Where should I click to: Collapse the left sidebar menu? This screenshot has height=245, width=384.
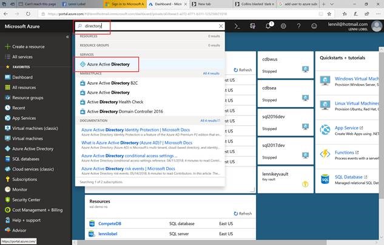(x=67, y=37)
